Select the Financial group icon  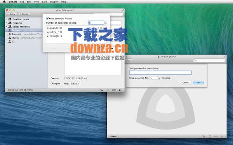(10, 23)
